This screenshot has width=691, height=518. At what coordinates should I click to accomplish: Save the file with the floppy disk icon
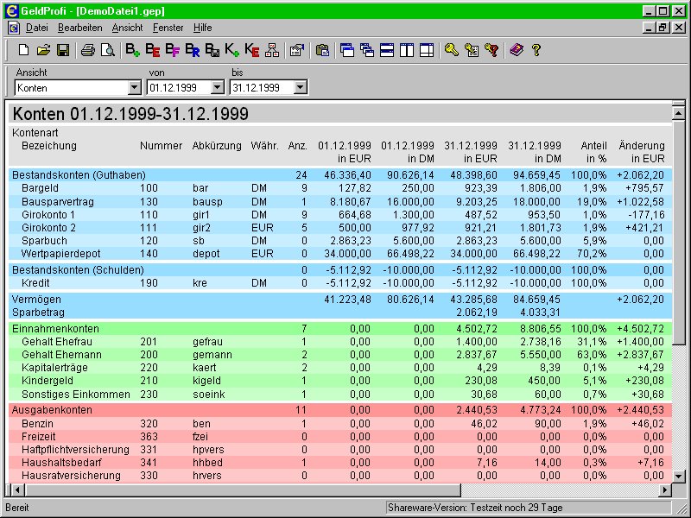pos(63,50)
